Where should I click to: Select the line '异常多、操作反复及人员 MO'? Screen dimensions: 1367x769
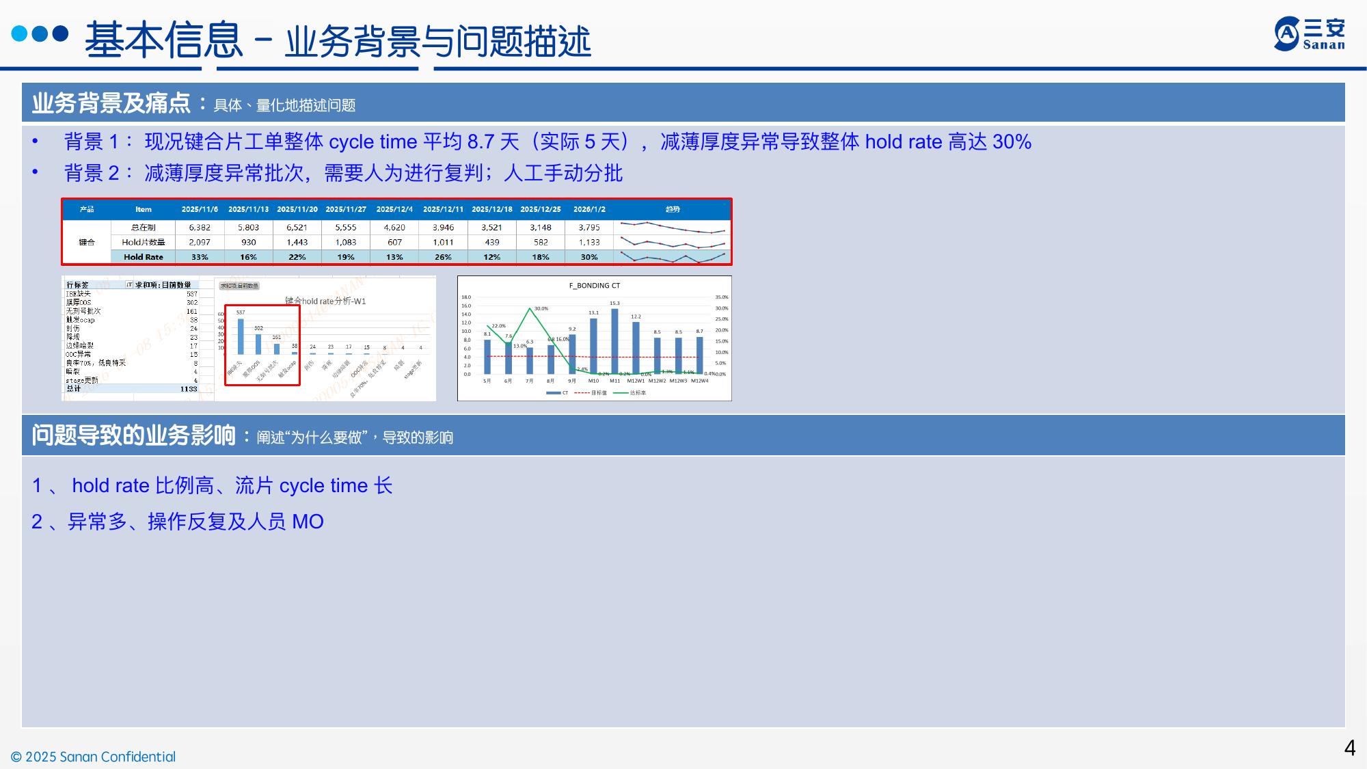point(195,522)
